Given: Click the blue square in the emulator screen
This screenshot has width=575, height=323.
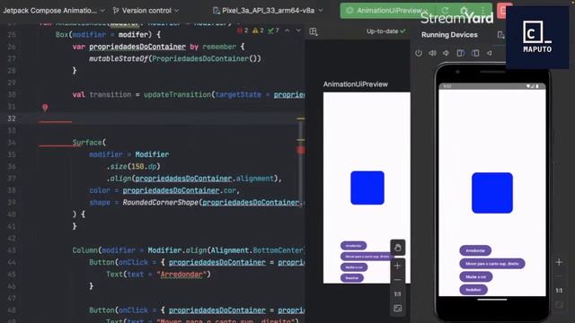Looking at the screenshot, I should (492, 193).
